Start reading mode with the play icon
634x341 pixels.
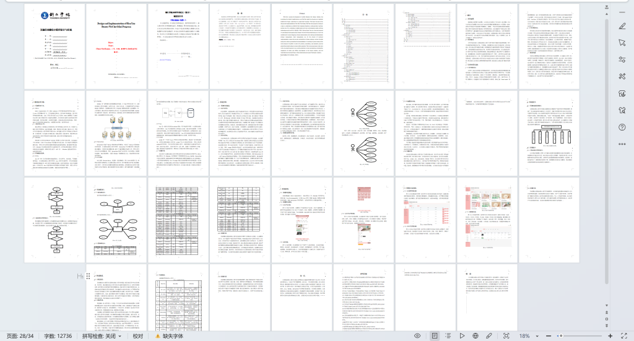462,336
